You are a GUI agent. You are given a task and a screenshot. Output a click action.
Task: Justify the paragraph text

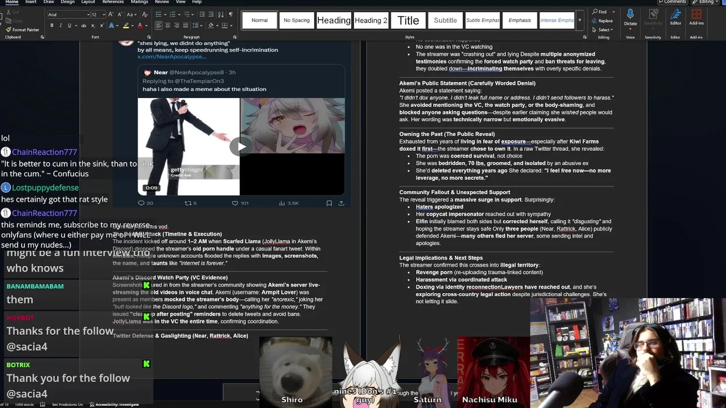pyautogui.click(x=185, y=25)
